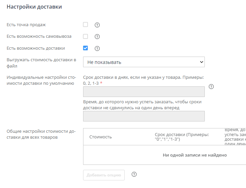
Task: Click help icon beside "Есть возможность доставки"
Action: coord(97,48)
